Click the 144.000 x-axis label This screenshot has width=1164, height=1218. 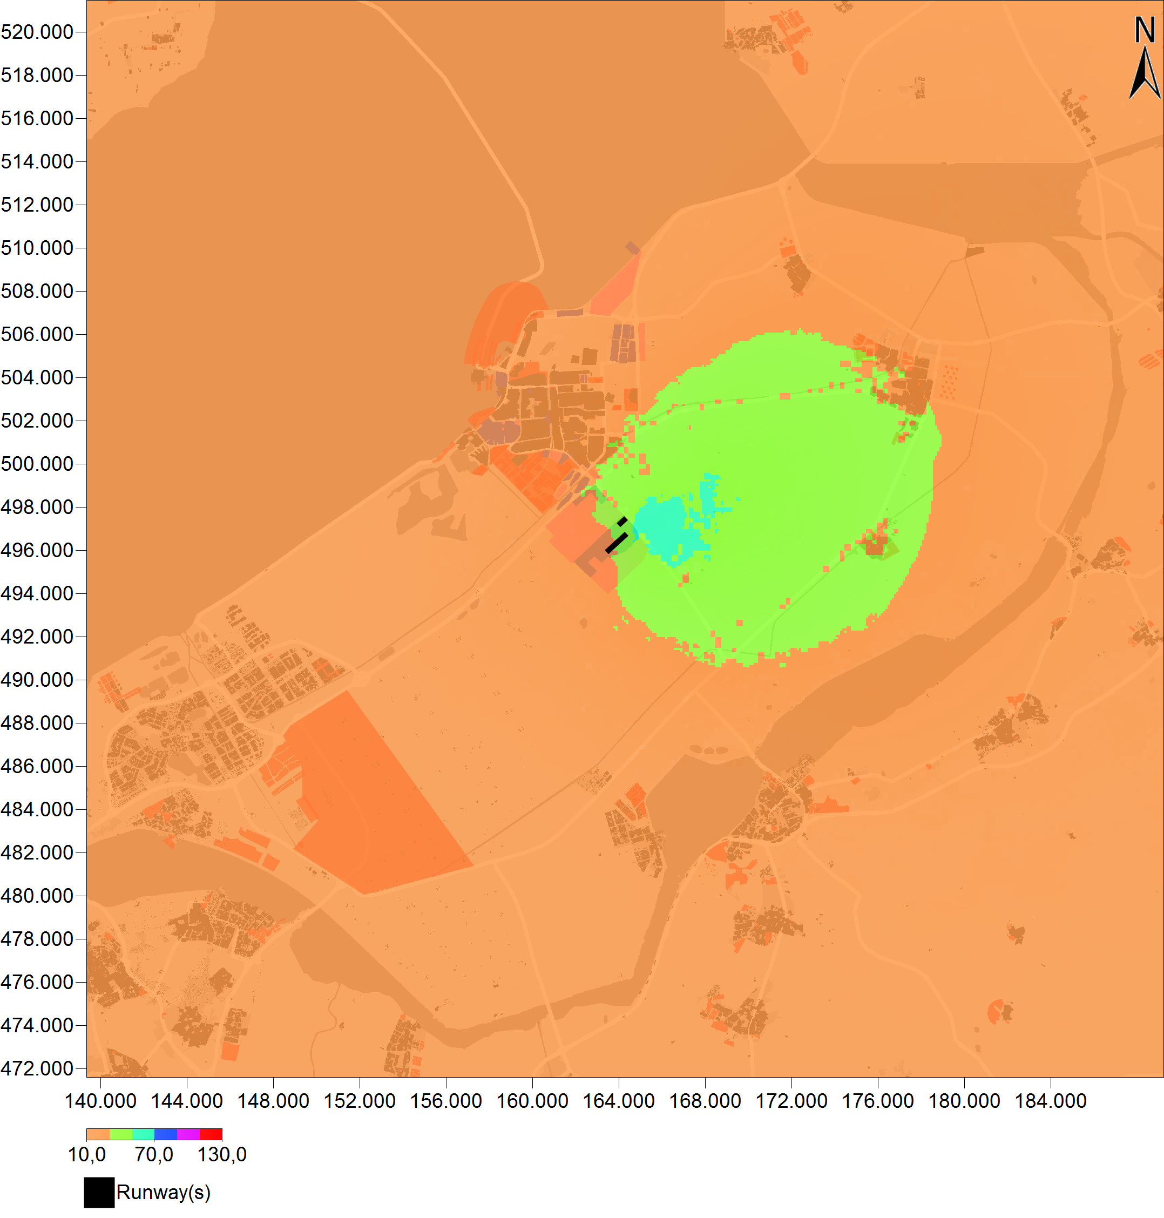coord(187,1101)
